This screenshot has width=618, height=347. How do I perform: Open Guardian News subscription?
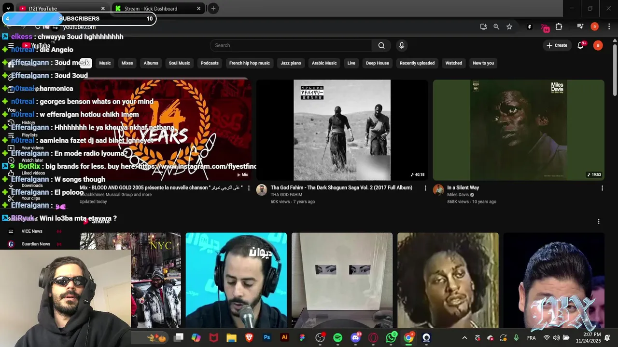click(36, 244)
